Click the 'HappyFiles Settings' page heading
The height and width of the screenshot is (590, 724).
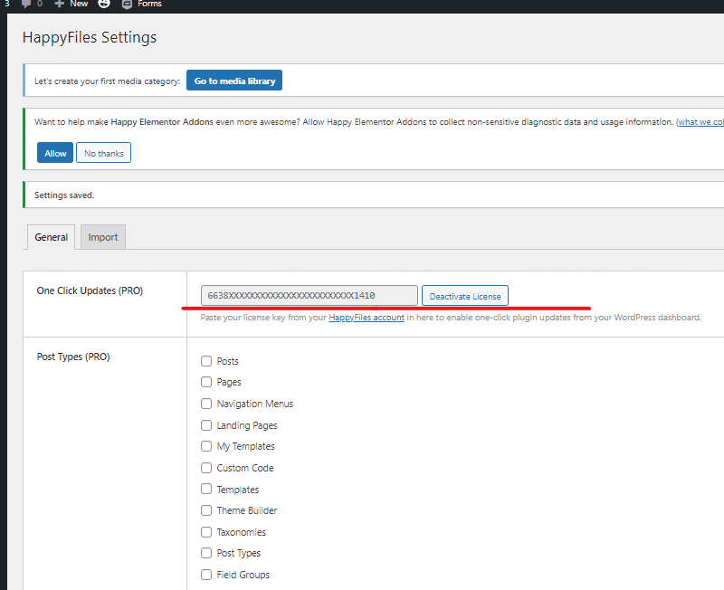[90, 37]
